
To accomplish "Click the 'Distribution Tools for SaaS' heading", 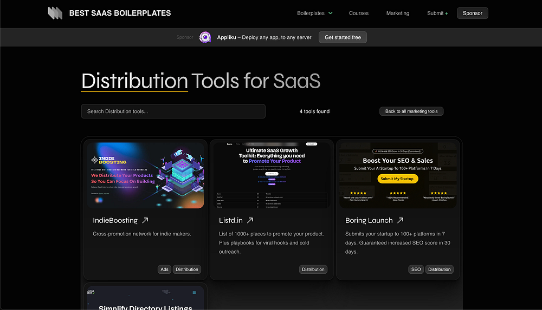I will click(x=201, y=81).
